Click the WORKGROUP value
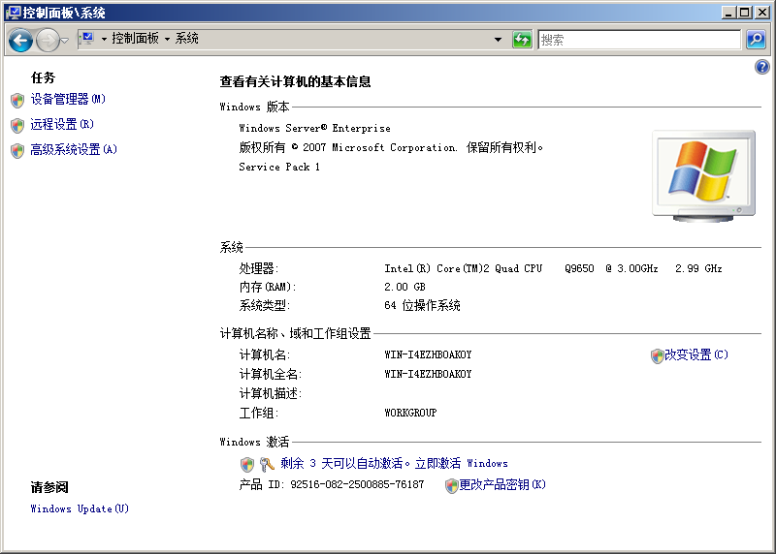This screenshot has width=776, height=554. point(410,413)
